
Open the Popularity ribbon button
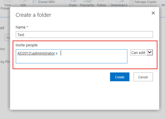point(87,5)
